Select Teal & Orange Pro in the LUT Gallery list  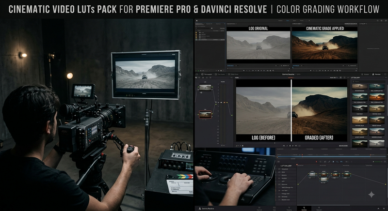click(287, 187)
